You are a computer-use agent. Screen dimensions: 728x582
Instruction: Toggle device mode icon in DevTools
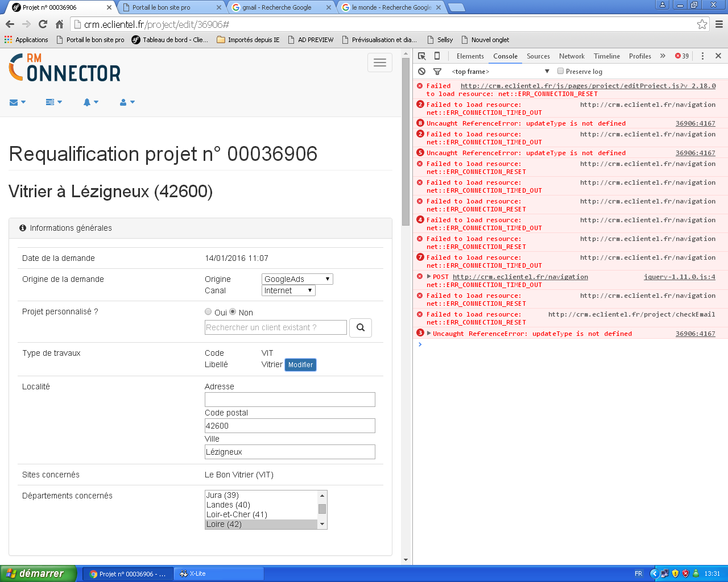(437, 56)
